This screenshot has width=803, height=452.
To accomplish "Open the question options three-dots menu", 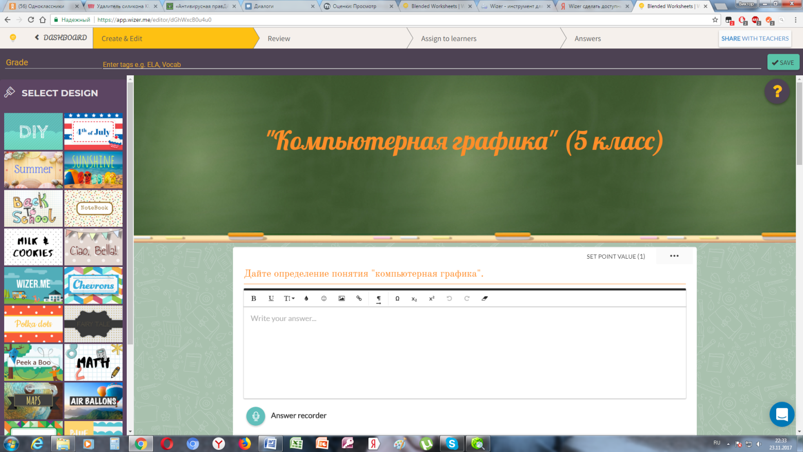I will 674,256.
